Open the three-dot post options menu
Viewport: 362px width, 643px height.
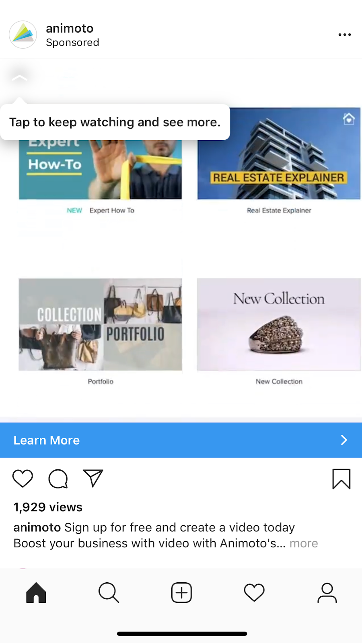coord(345,35)
